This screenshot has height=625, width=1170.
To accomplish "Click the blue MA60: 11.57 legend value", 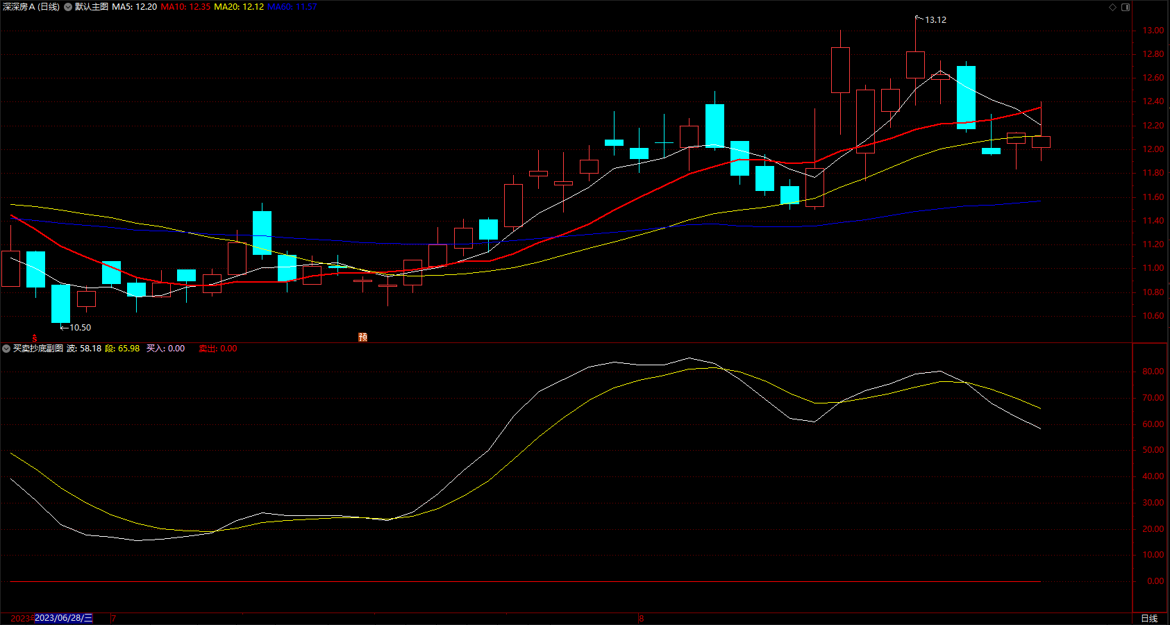I will 292,7.
